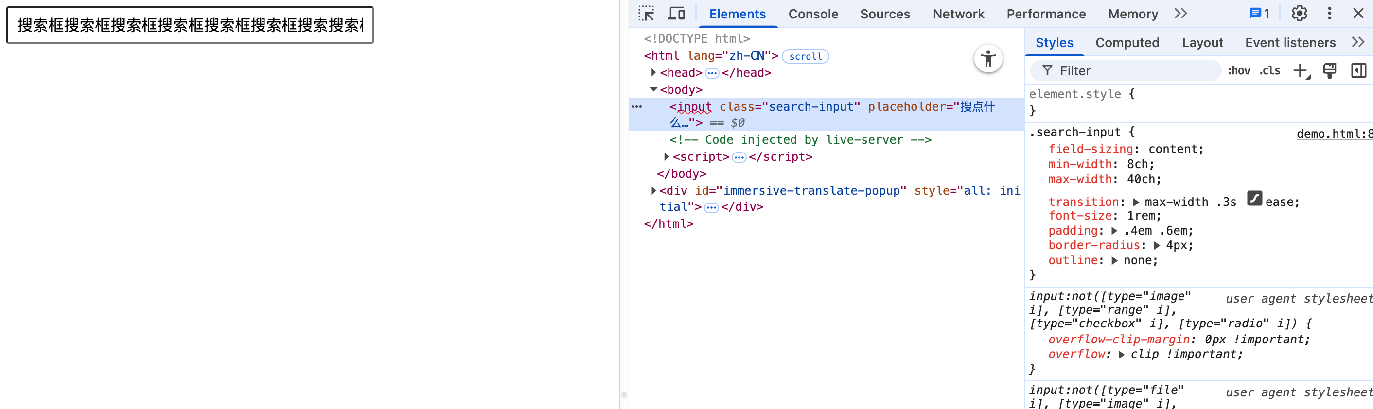Expand the script element node
This screenshot has width=1373, height=409.
click(x=666, y=156)
